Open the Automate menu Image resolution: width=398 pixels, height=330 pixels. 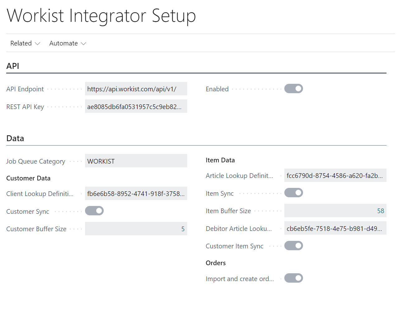point(68,43)
